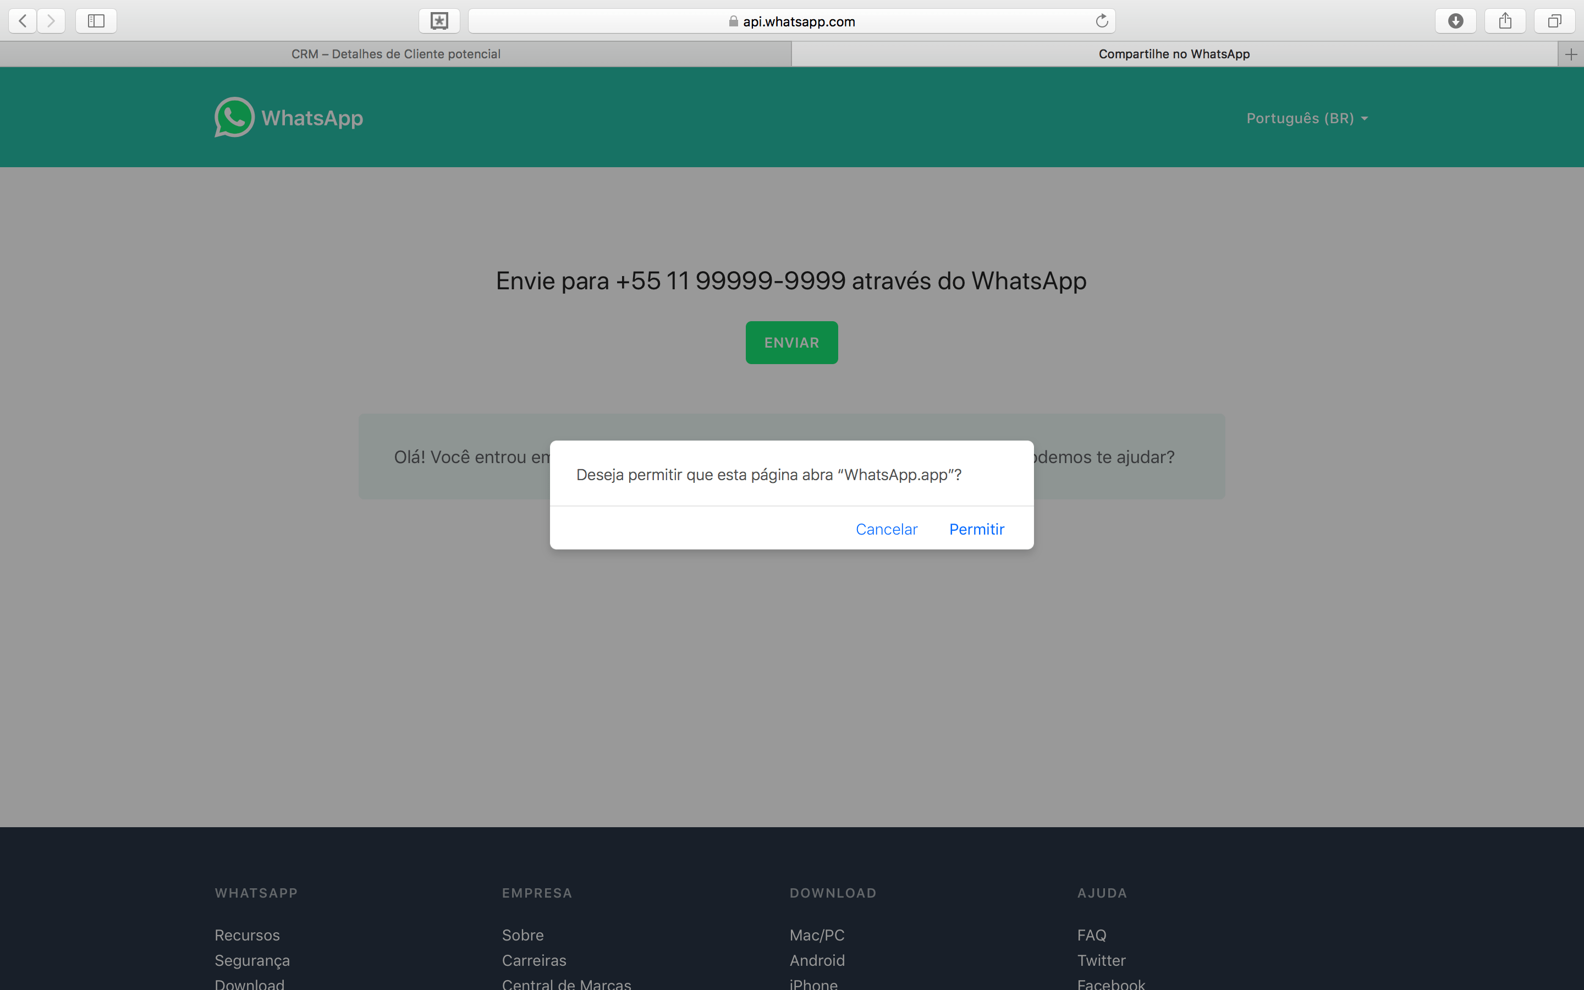Toggle the Safari sidebar icon
This screenshot has height=990, width=1584.
pos(96,21)
